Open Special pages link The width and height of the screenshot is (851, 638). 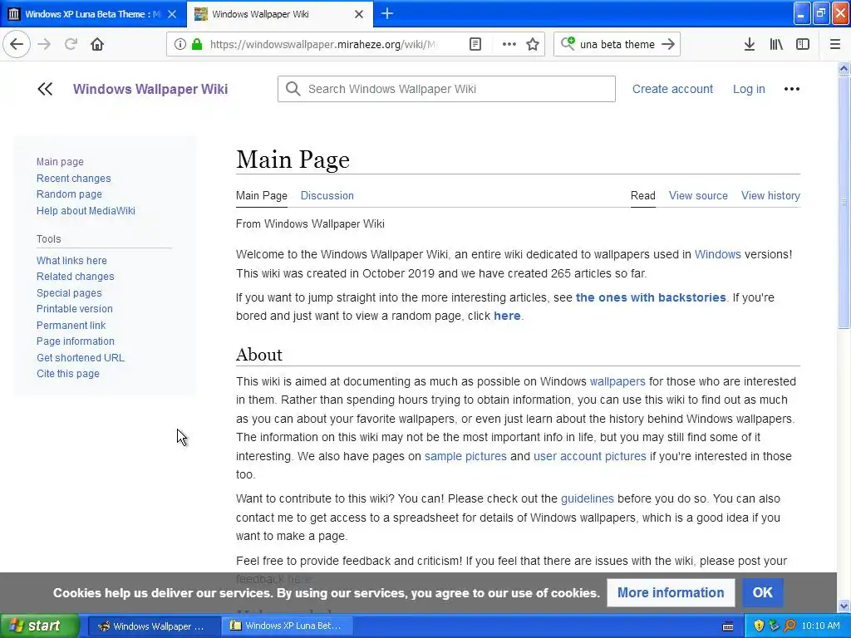(x=69, y=293)
